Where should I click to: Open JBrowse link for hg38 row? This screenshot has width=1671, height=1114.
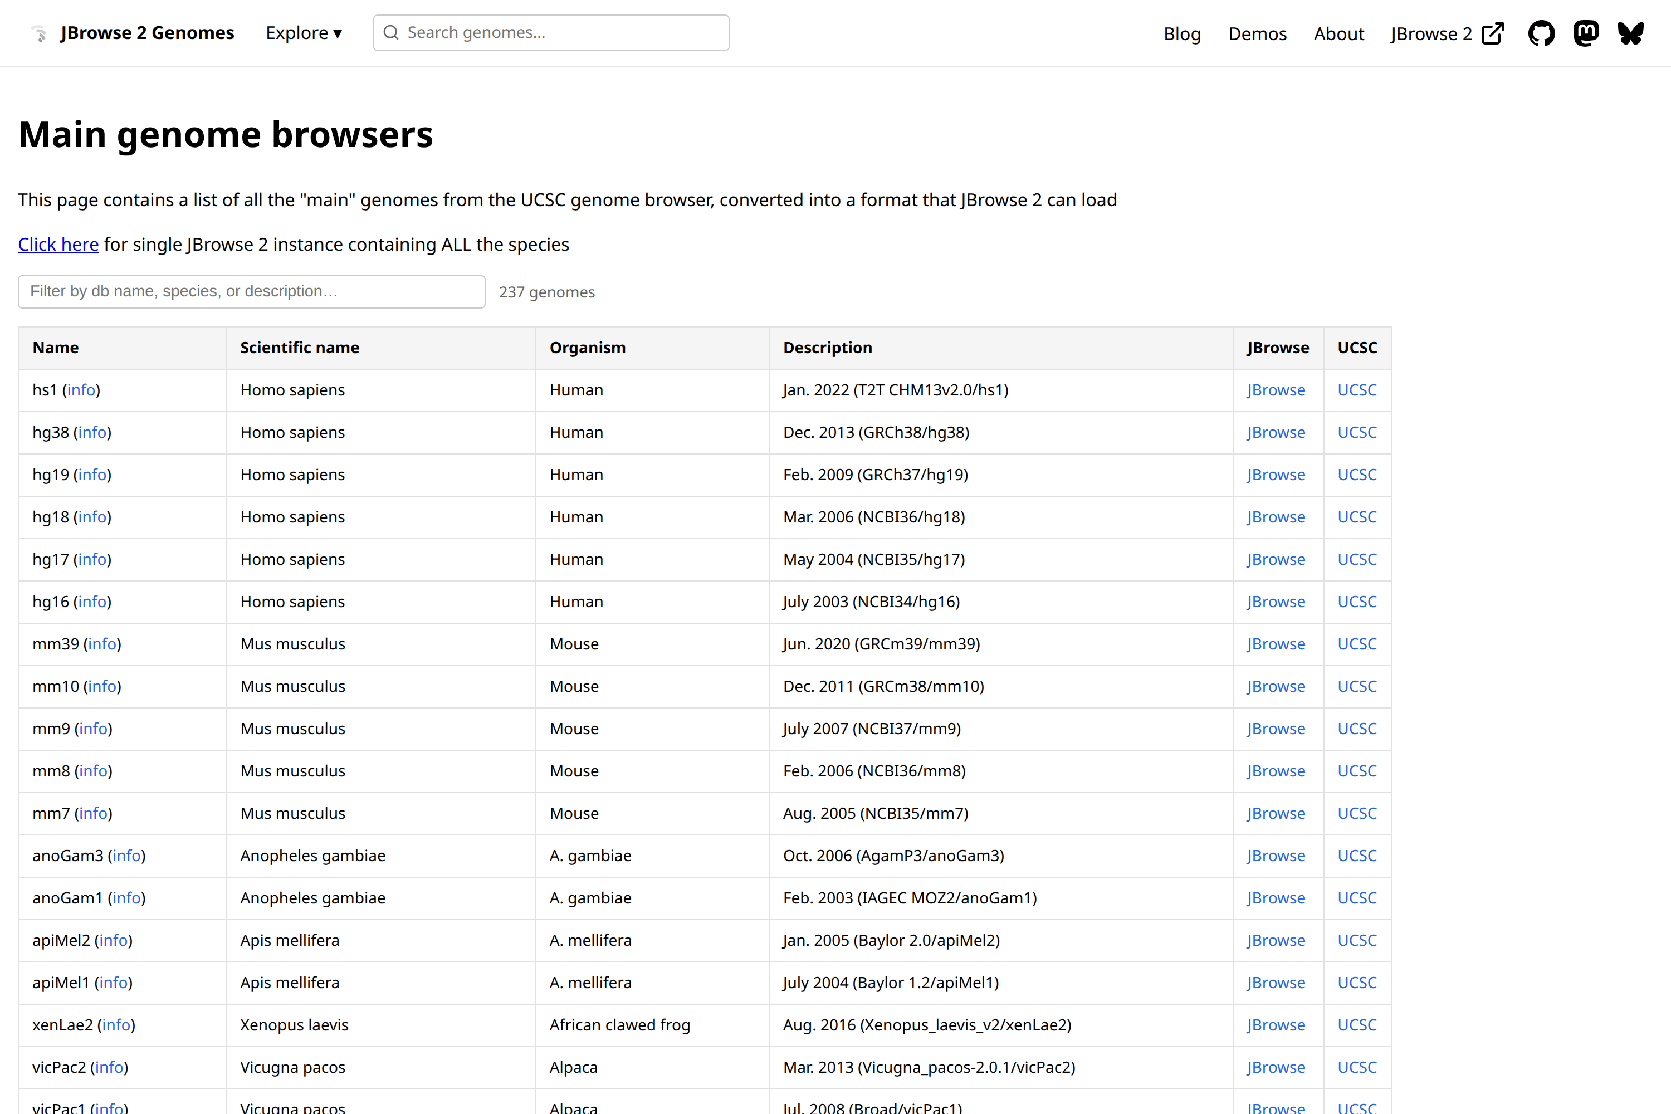coord(1276,433)
